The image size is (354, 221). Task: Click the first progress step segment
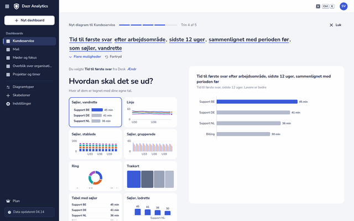(x=124, y=25)
